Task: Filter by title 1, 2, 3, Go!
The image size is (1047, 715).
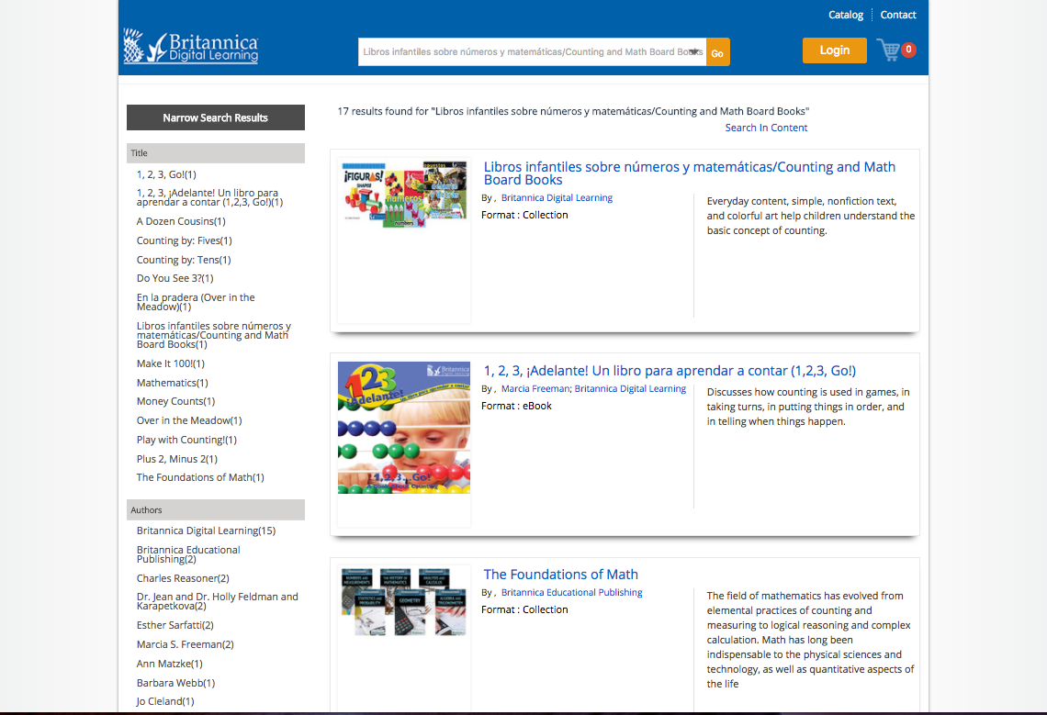Action: point(166,174)
